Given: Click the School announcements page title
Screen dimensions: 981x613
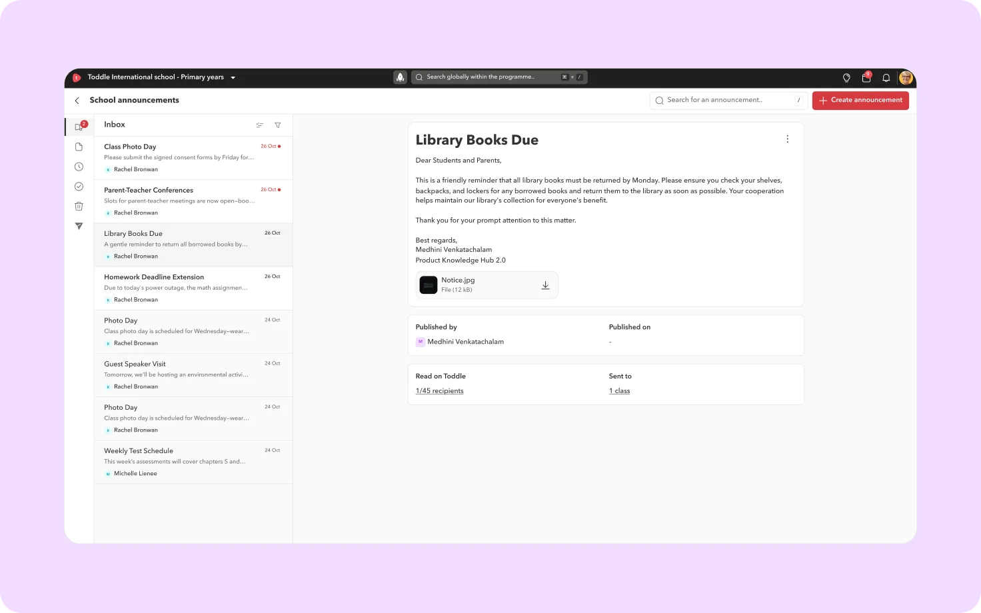Looking at the screenshot, I should tap(134, 100).
